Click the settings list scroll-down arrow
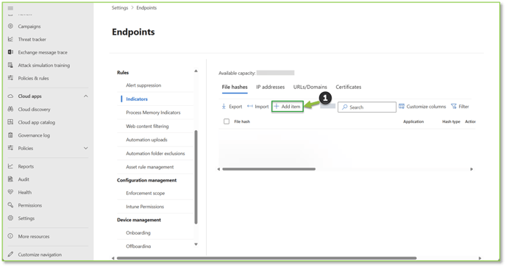 [x=196, y=244]
